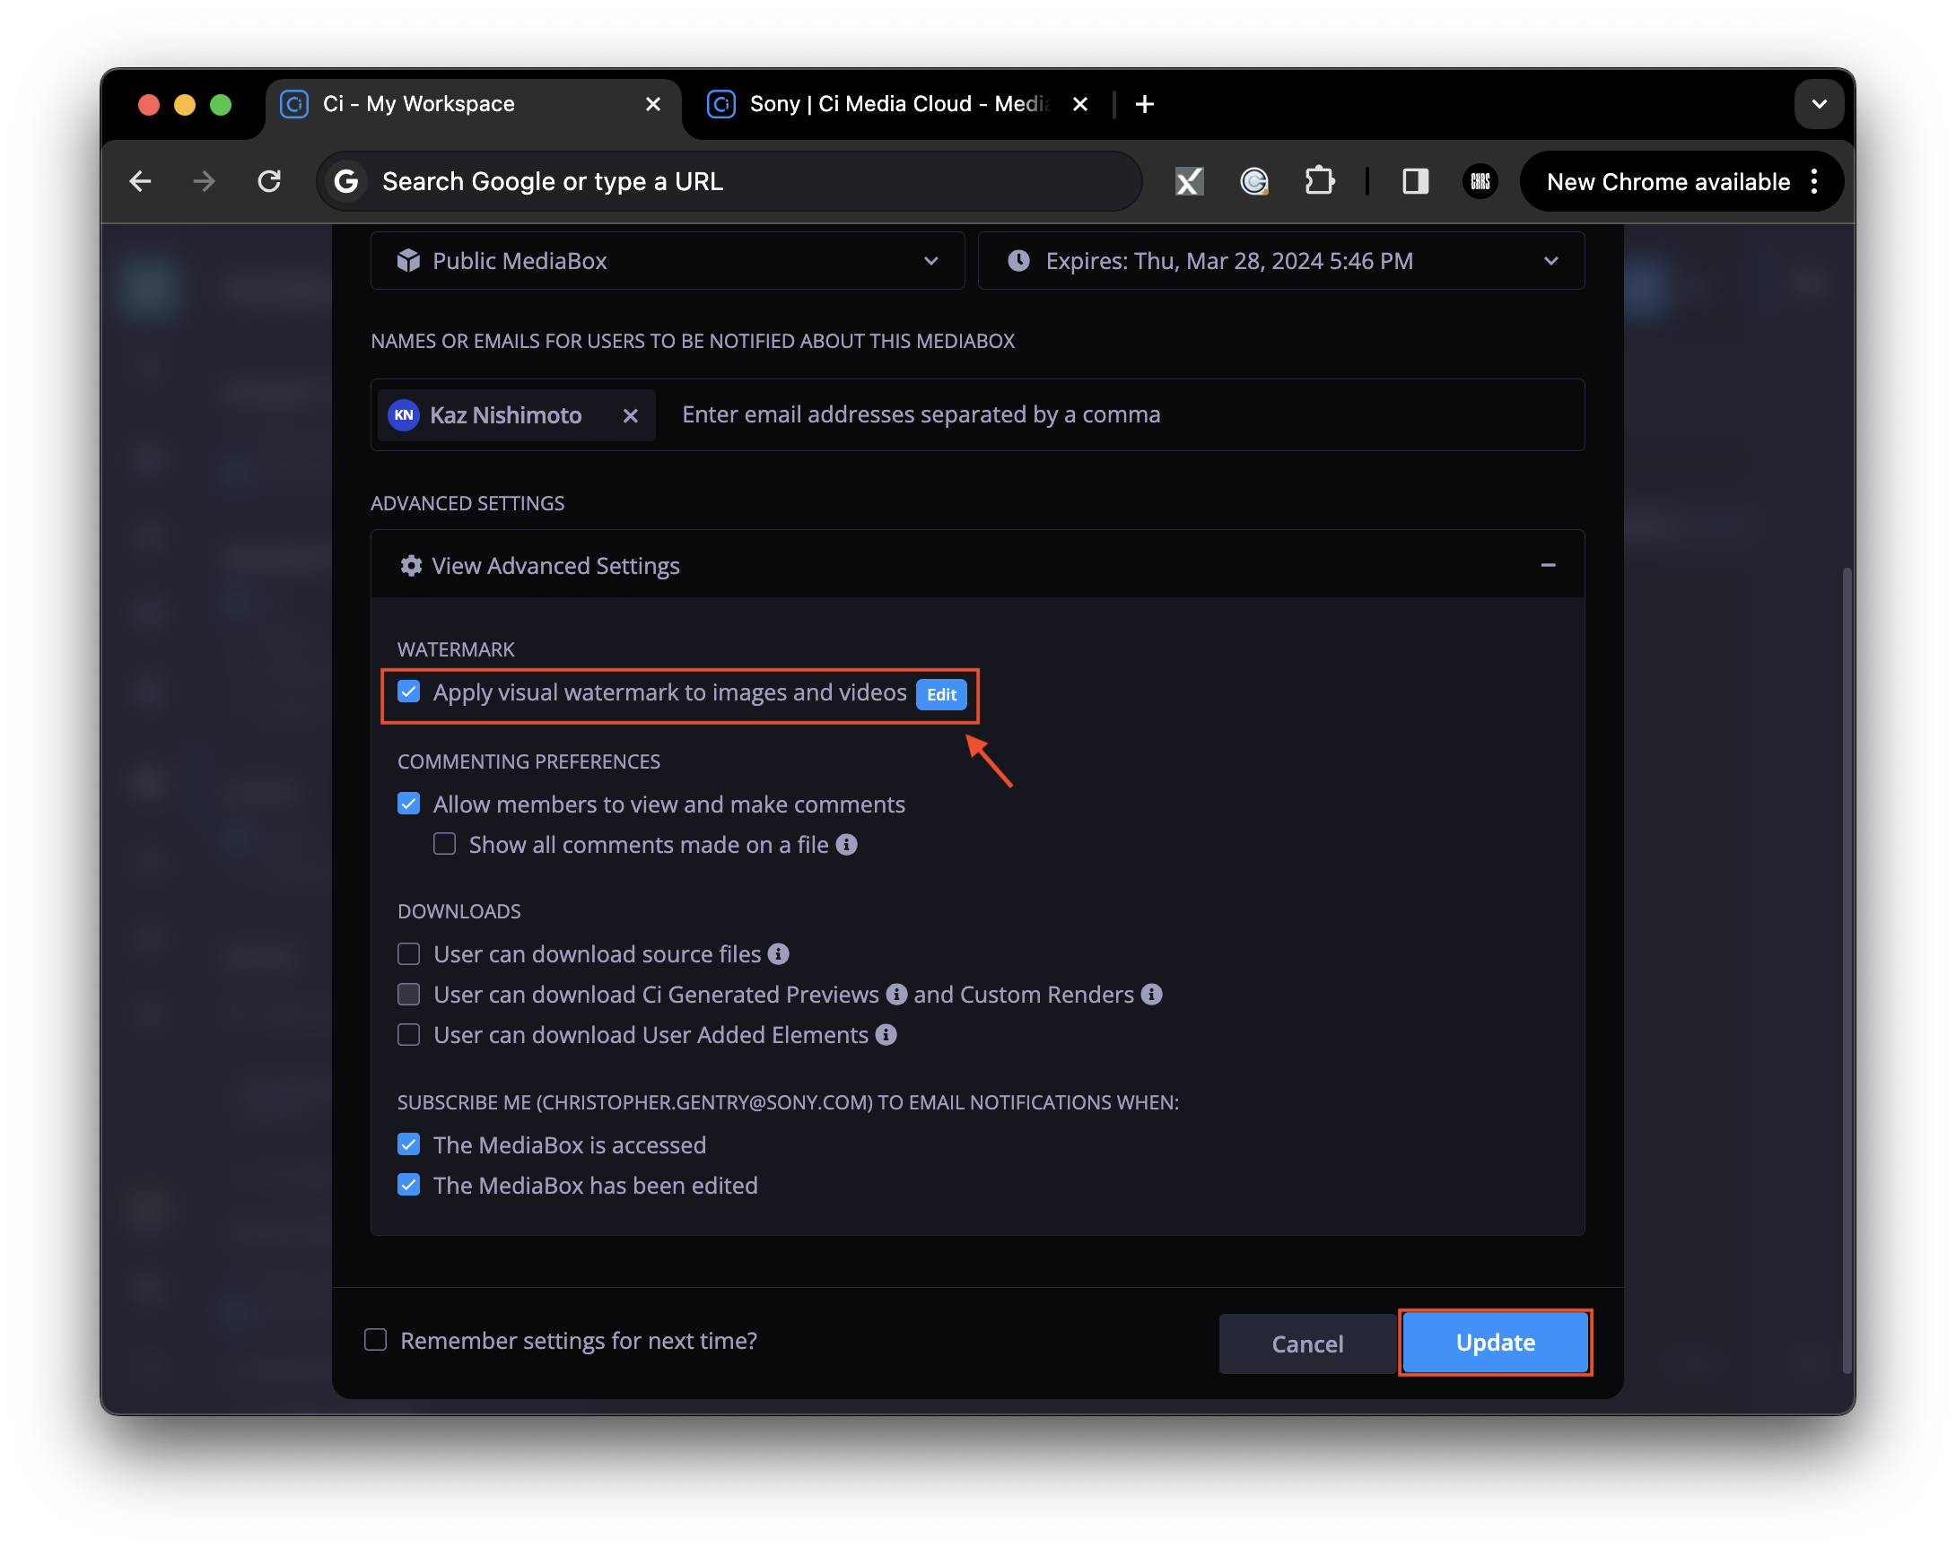Open the Chrome profile avatar icon
The image size is (1956, 1548).
(1480, 181)
